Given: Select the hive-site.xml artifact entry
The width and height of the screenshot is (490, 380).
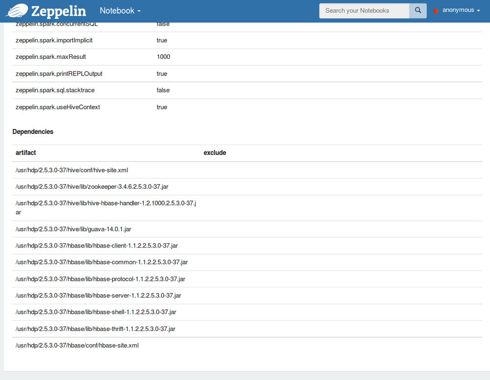Looking at the screenshot, I should (71, 170).
